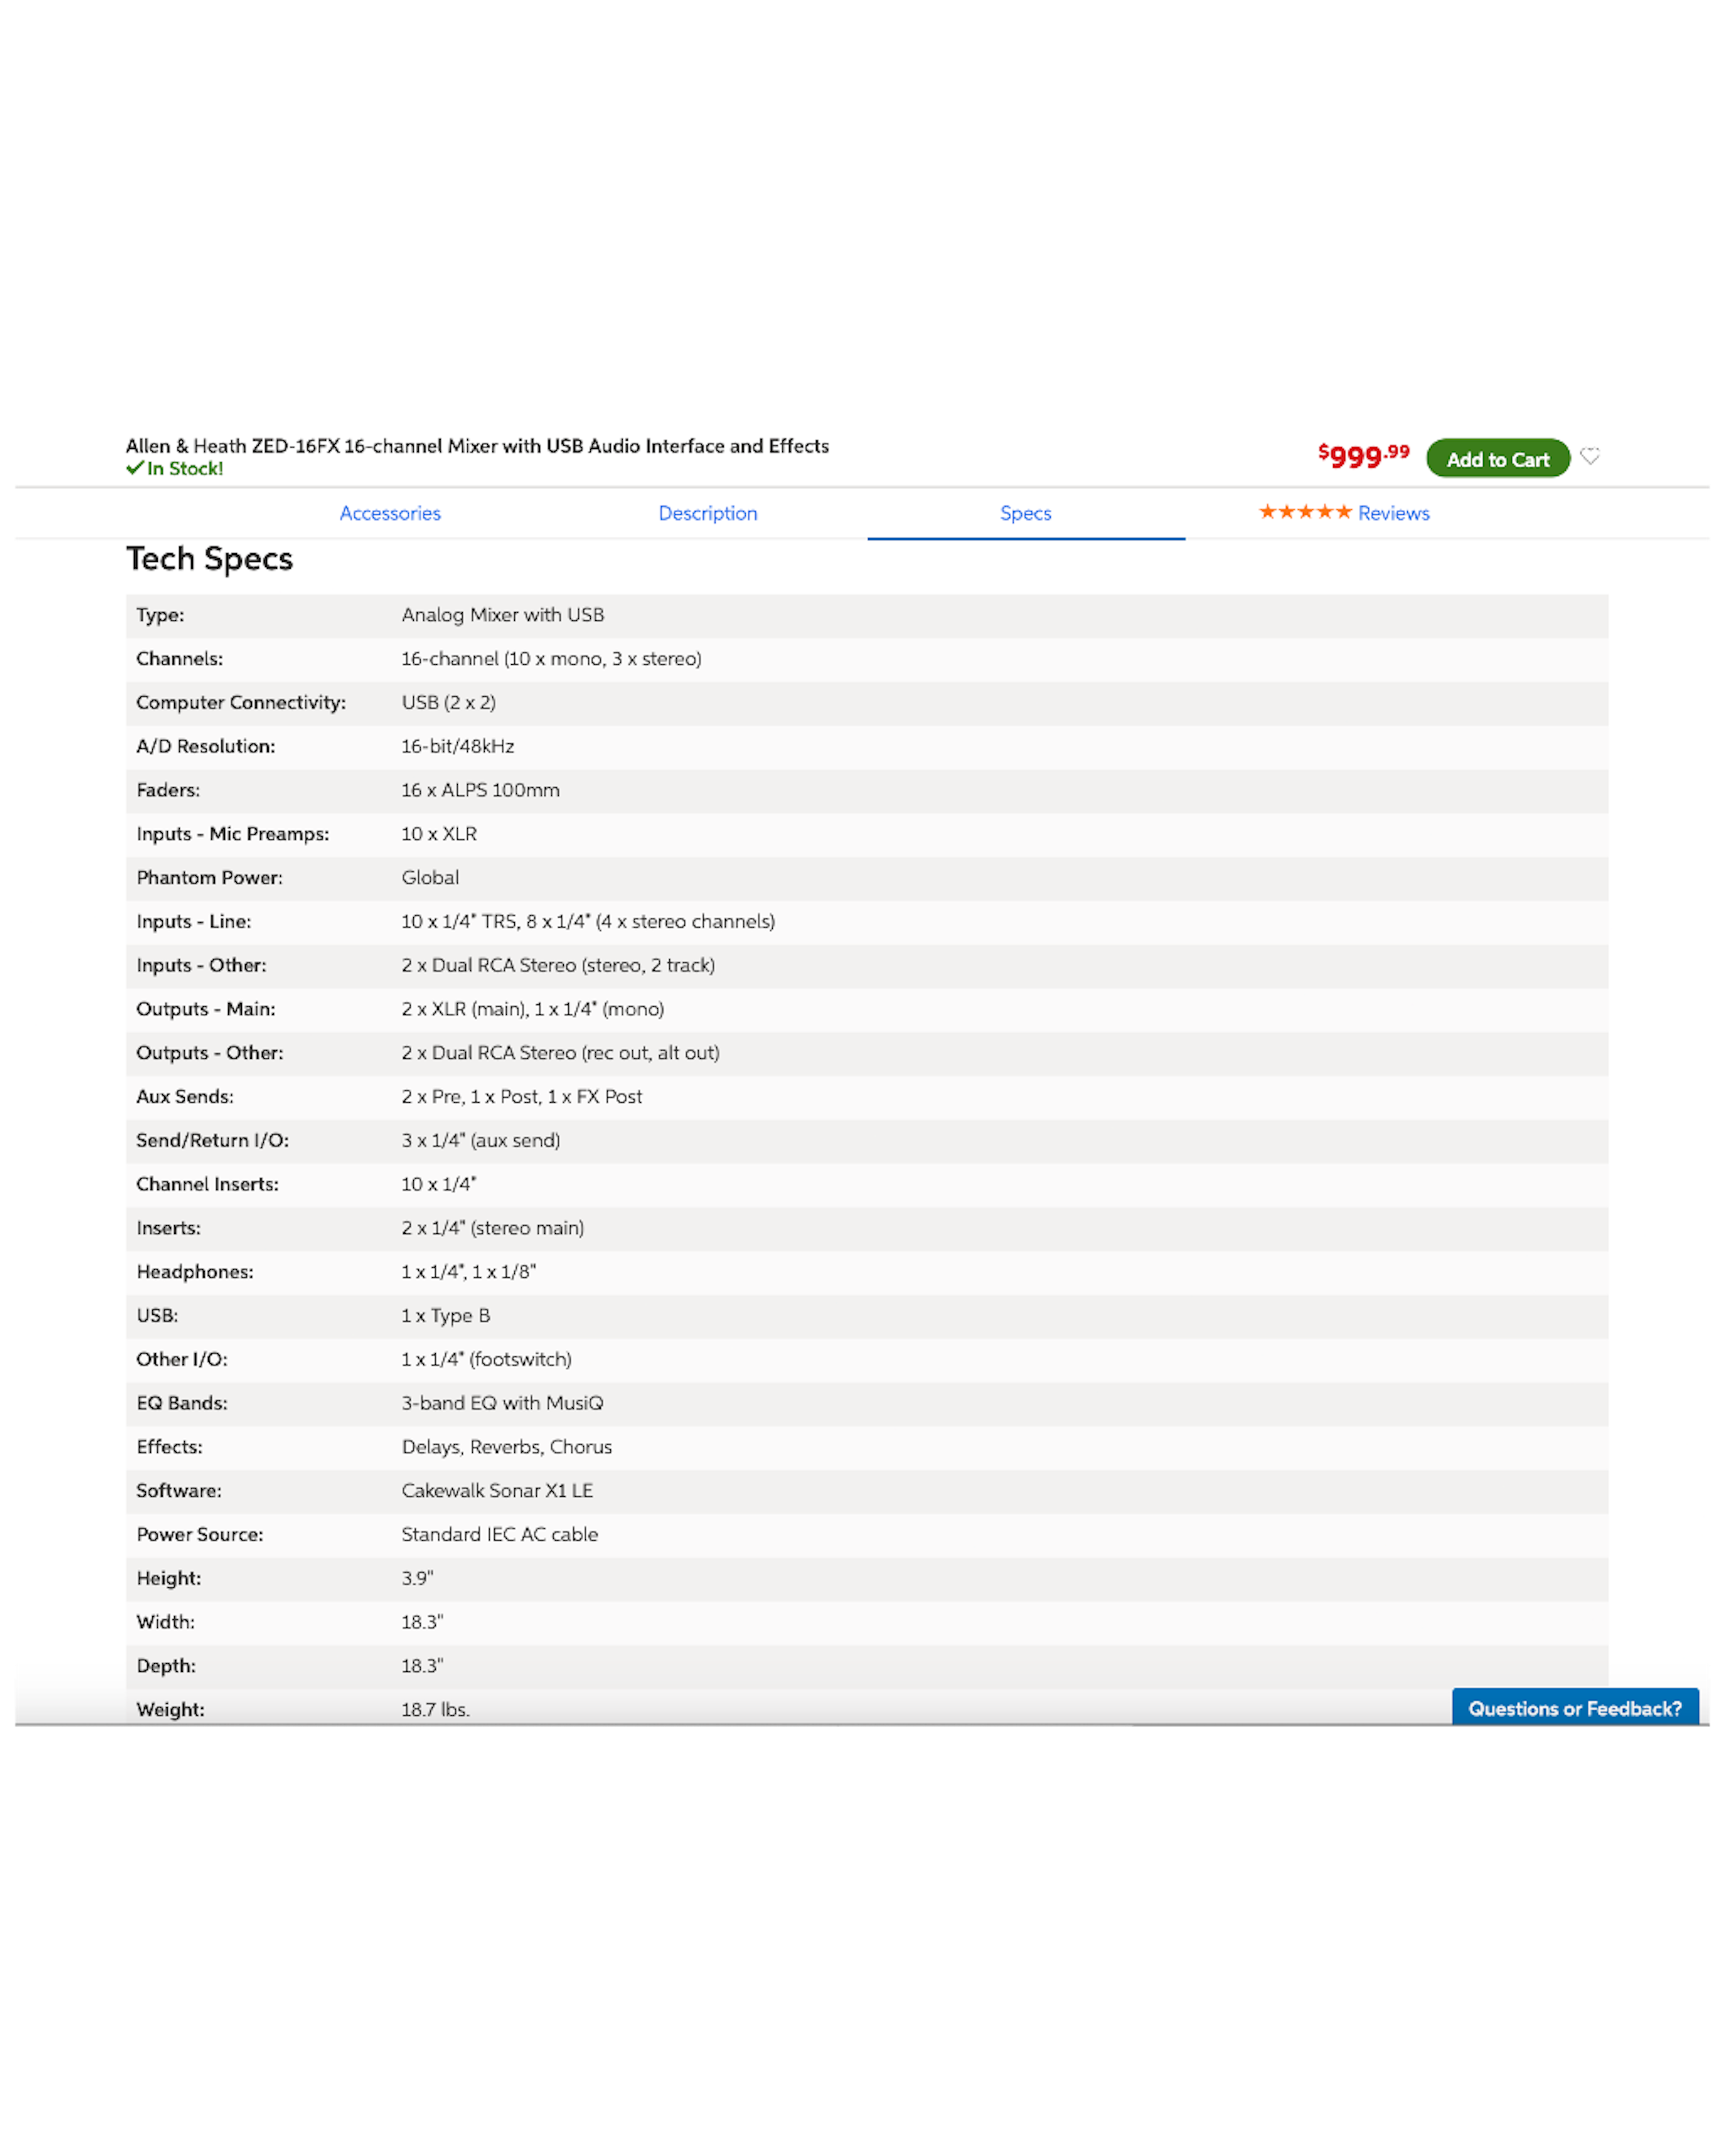1725x2156 pixels.
Task: Click '3 x 1/4" (aux send)' value
Action: 480,1140
